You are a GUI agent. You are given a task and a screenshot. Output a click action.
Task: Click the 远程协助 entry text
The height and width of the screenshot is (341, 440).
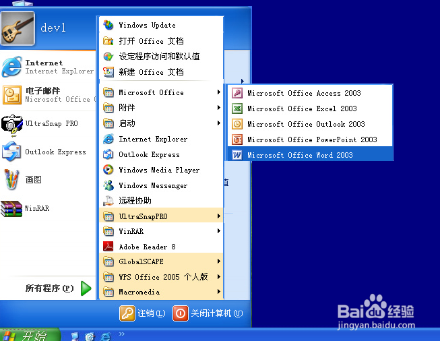[x=135, y=201]
